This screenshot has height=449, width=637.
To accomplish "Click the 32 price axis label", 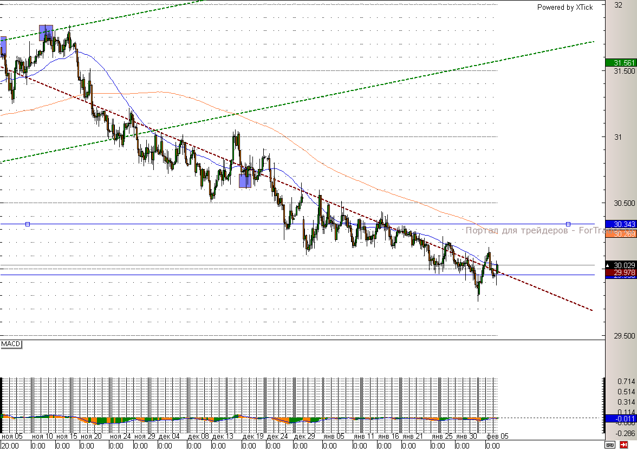I will 619,5.
